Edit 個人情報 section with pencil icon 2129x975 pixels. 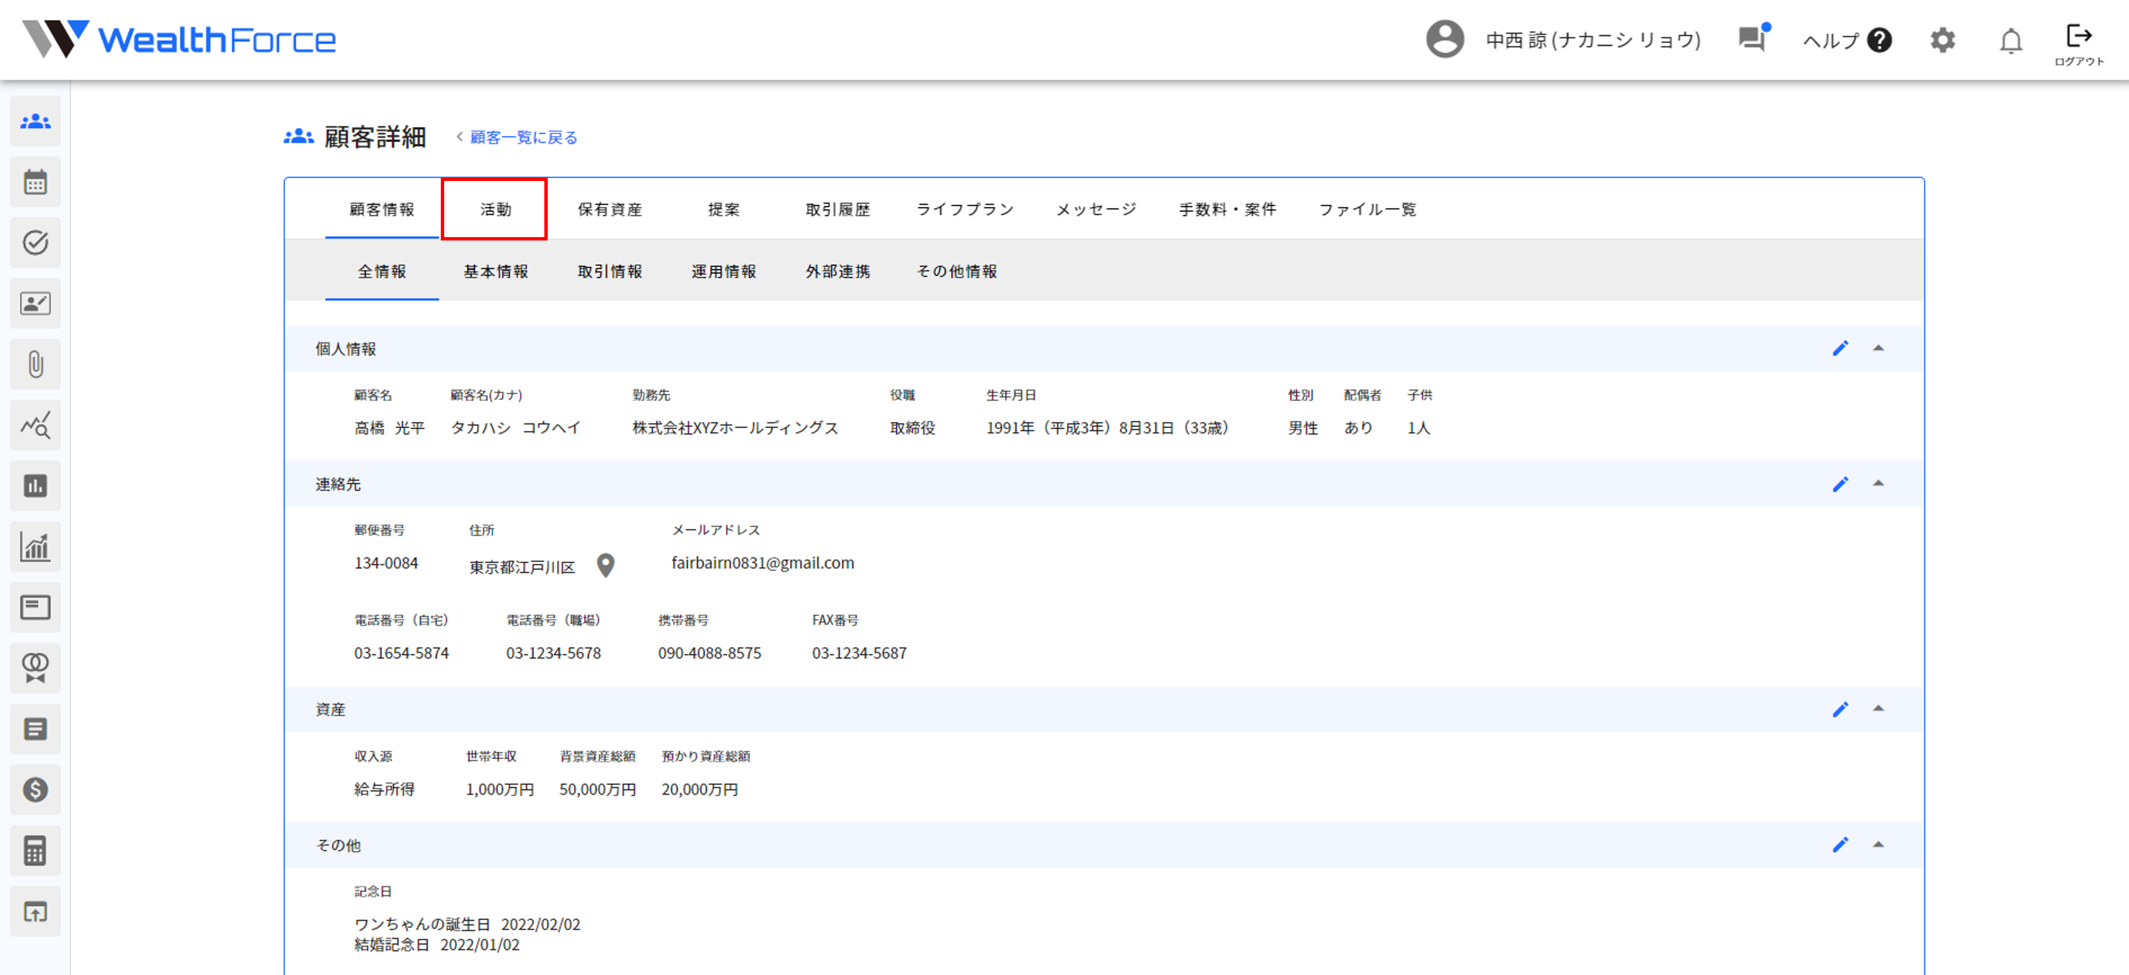pos(1840,349)
